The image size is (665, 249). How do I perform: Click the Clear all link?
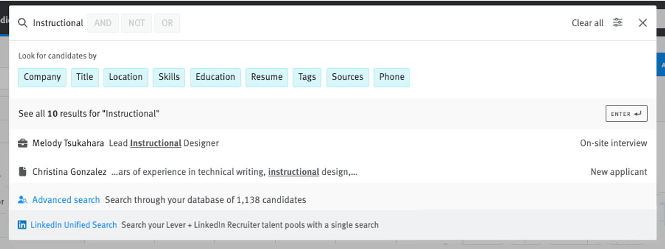[587, 23]
